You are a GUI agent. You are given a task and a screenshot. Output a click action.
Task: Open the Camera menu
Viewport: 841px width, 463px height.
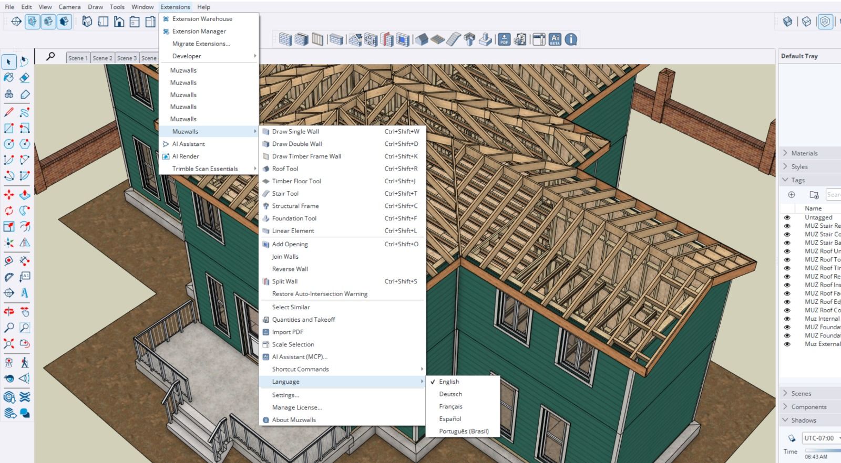pos(69,7)
